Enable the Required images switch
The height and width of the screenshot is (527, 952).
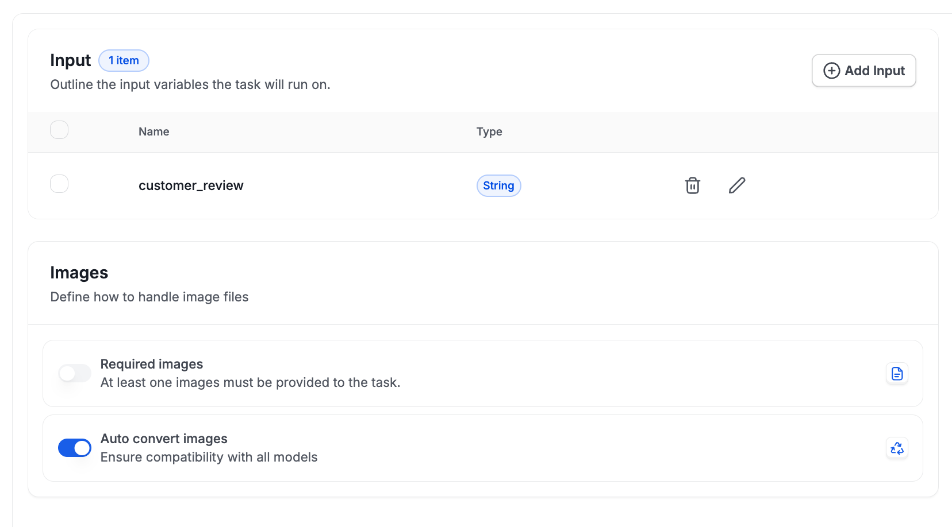(75, 374)
